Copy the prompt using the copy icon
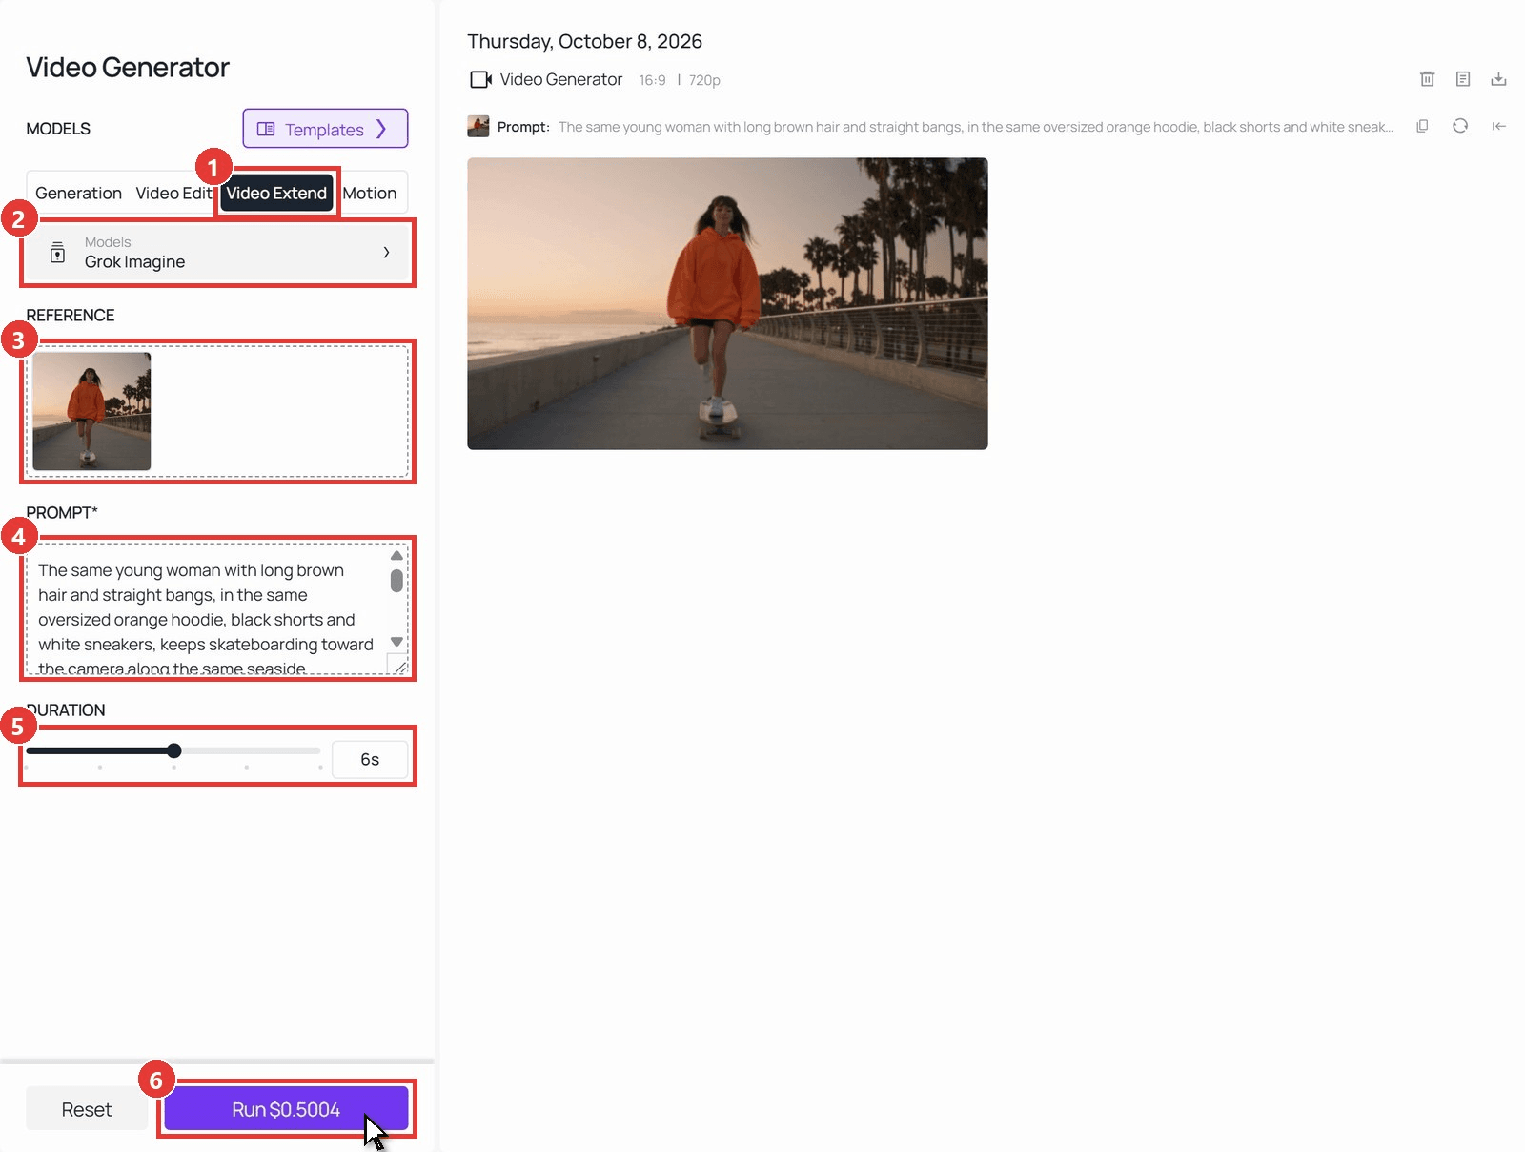 pyautogui.click(x=1422, y=126)
